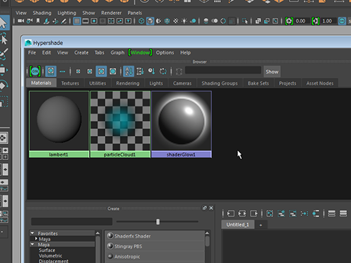This screenshot has width=351, height=263.
Task: Open the Hypershade Tabs menu
Action: [99, 53]
